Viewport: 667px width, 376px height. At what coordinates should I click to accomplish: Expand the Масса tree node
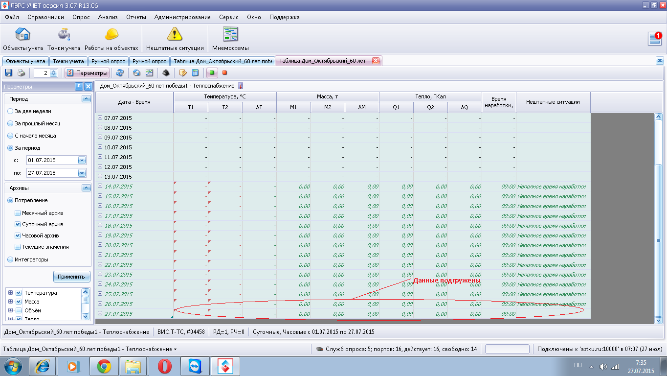click(11, 302)
